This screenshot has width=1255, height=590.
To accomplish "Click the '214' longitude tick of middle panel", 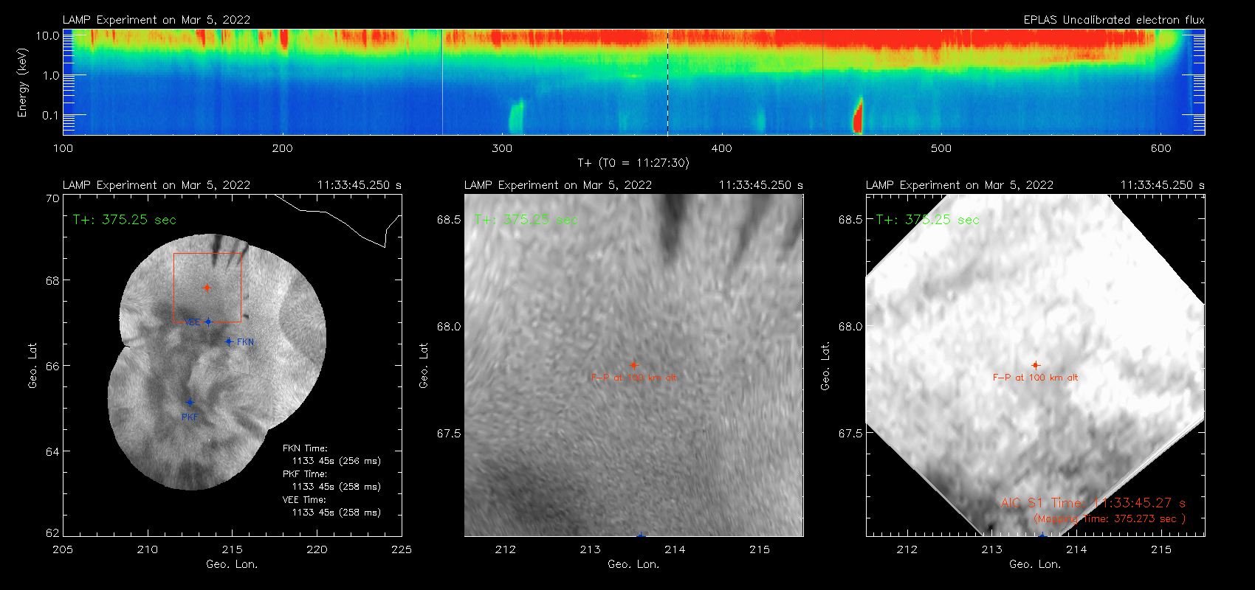I will tap(675, 549).
